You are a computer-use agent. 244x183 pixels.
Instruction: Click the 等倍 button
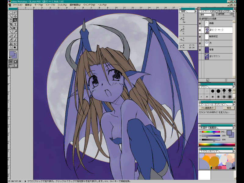point(229,108)
